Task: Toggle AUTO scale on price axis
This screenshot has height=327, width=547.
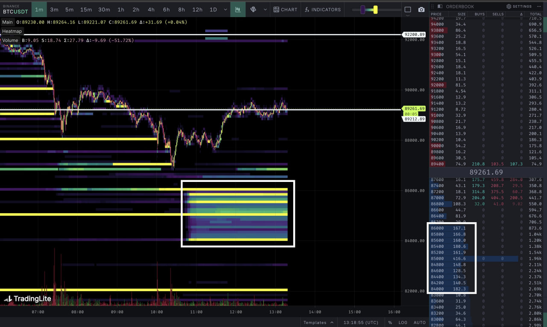Action: [x=419, y=322]
